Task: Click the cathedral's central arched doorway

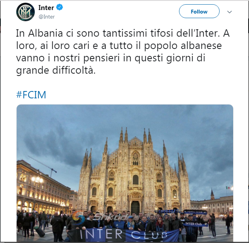Action: tap(135, 208)
